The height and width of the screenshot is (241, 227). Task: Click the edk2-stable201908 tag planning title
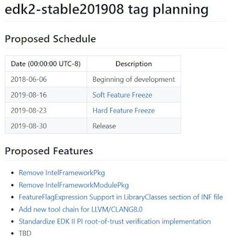click(107, 9)
